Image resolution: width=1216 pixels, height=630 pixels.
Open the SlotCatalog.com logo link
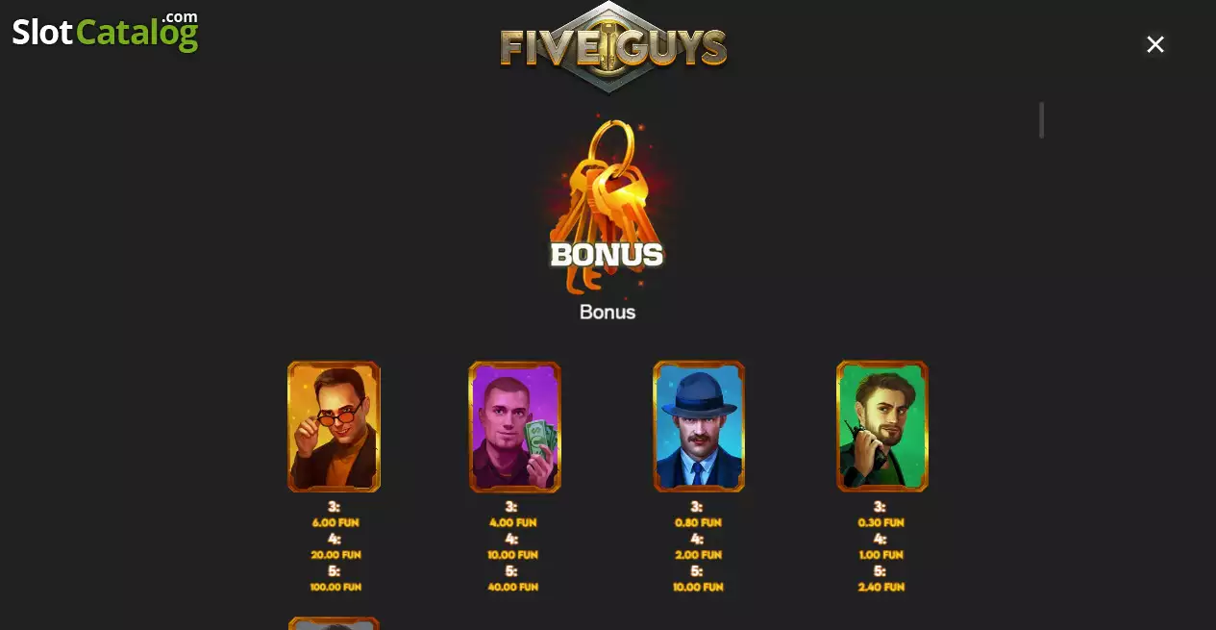click(x=105, y=31)
